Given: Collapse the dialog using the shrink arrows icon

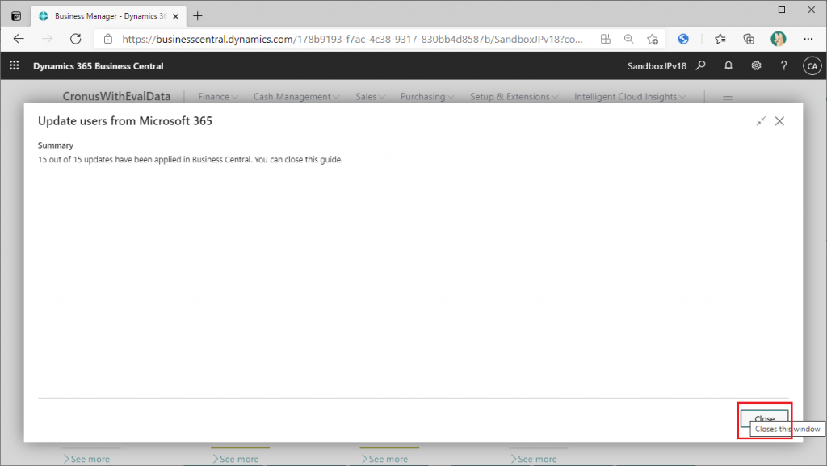Looking at the screenshot, I should [761, 121].
